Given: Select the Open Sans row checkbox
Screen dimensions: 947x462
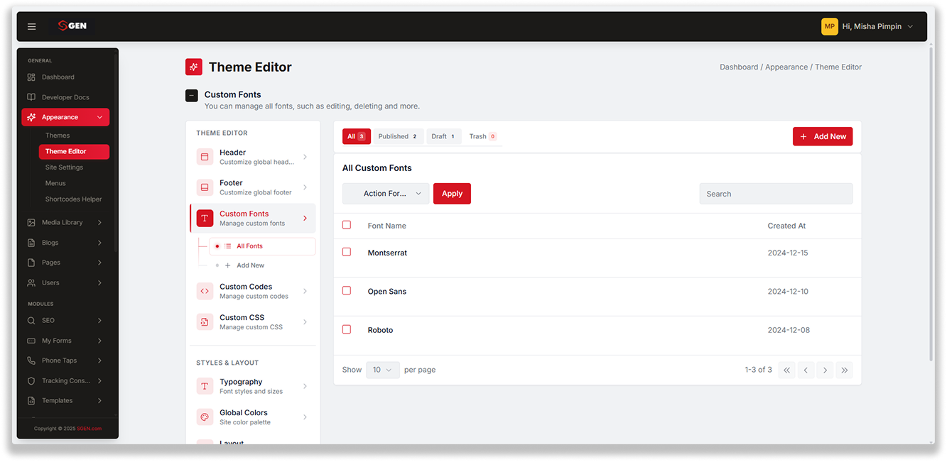Looking at the screenshot, I should coord(347,290).
